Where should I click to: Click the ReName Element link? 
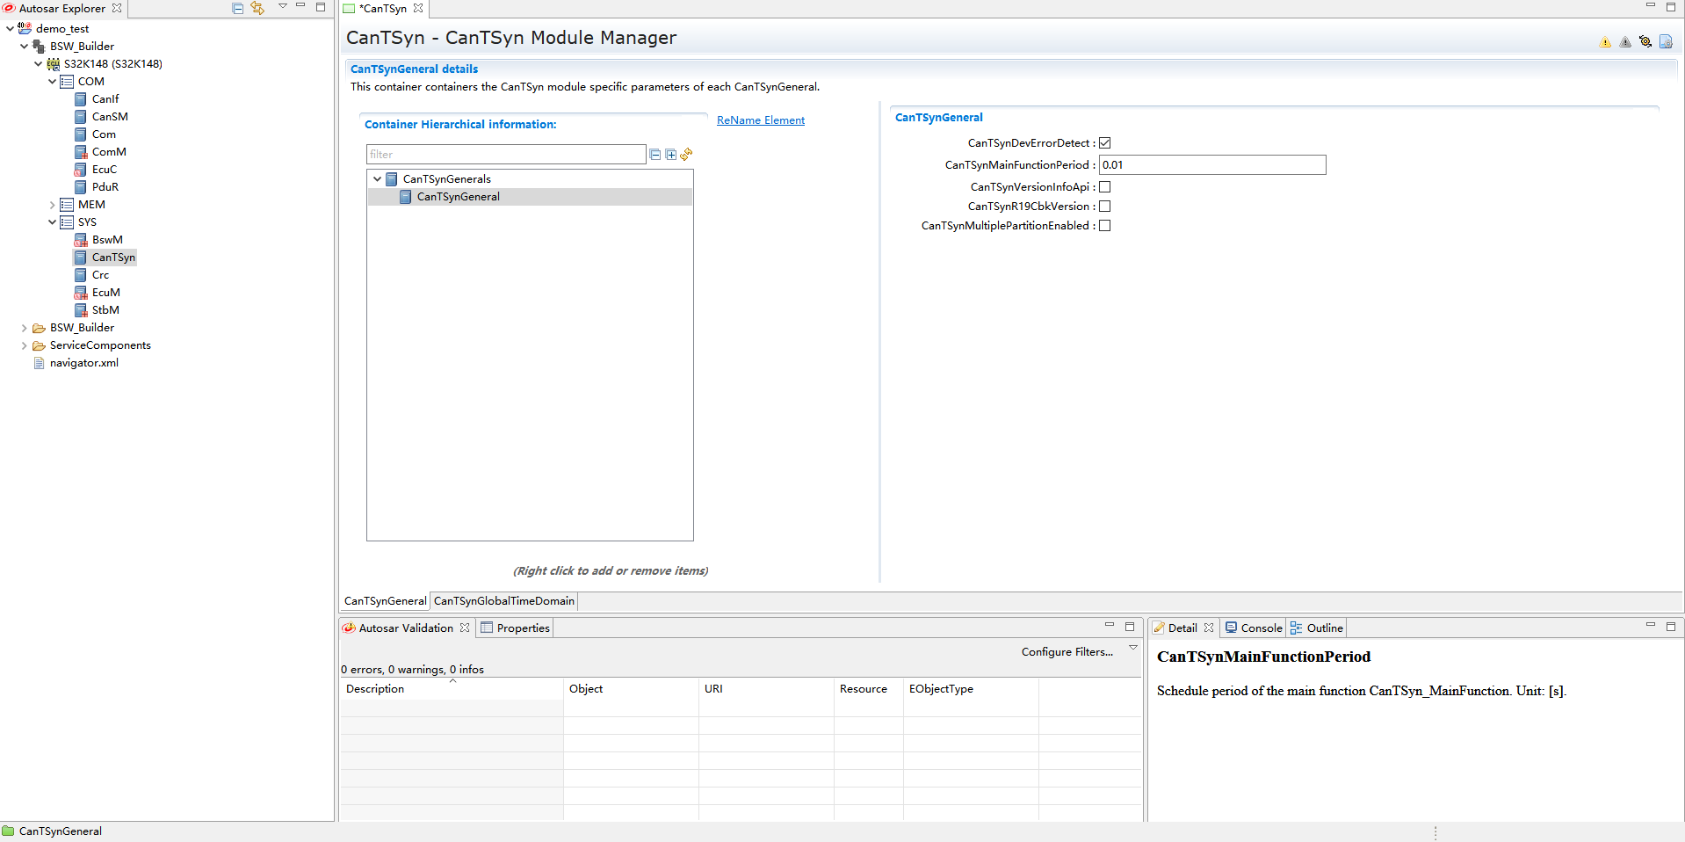coord(760,120)
